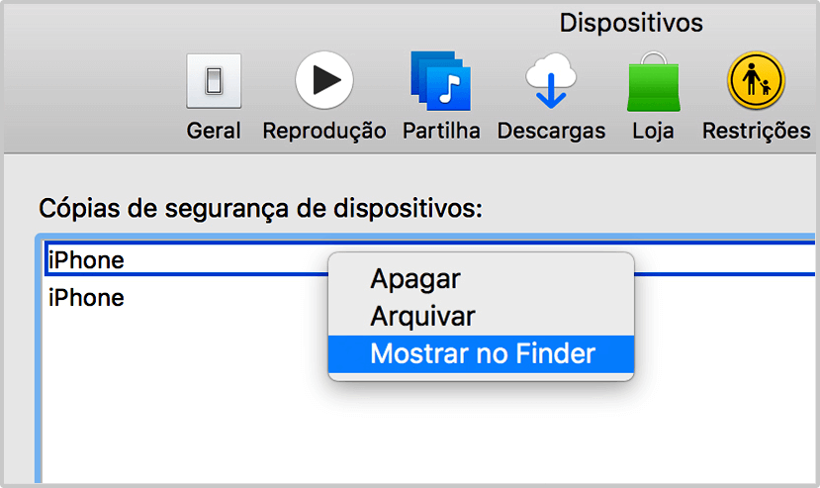This screenshot has height=488, width=820.
Task: Click the Geral text label
Action: point(214,131)
